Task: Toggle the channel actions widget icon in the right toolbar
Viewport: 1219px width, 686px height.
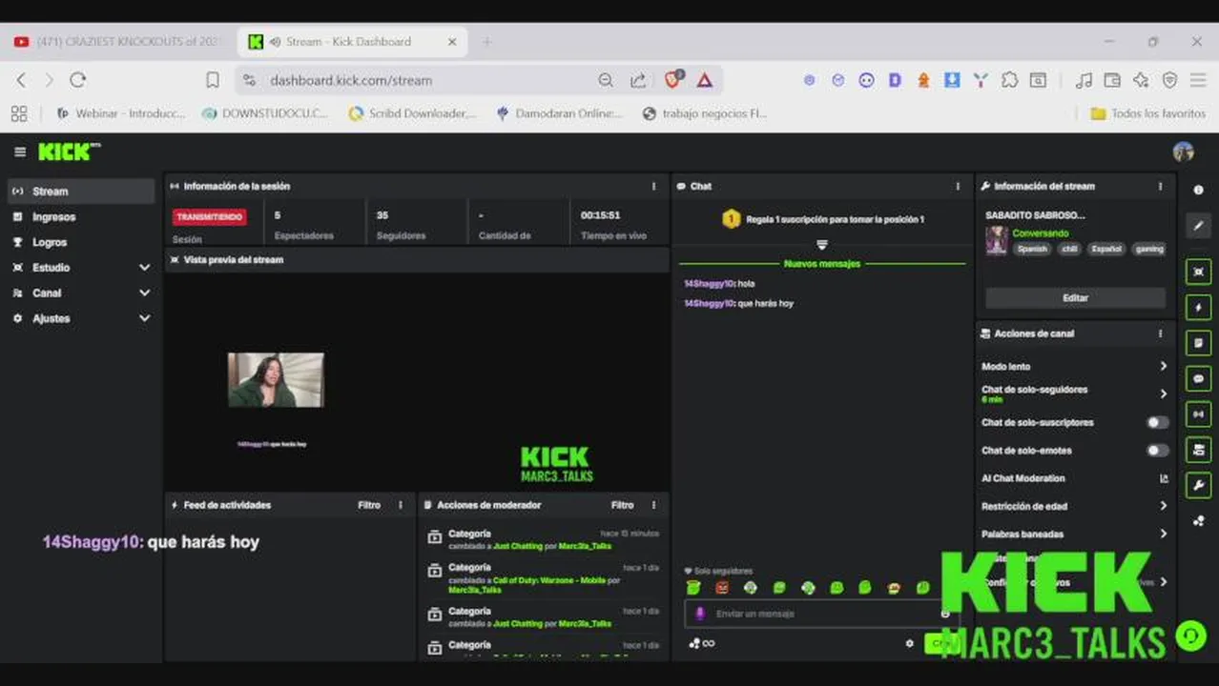Action: tap(1198, 450)
